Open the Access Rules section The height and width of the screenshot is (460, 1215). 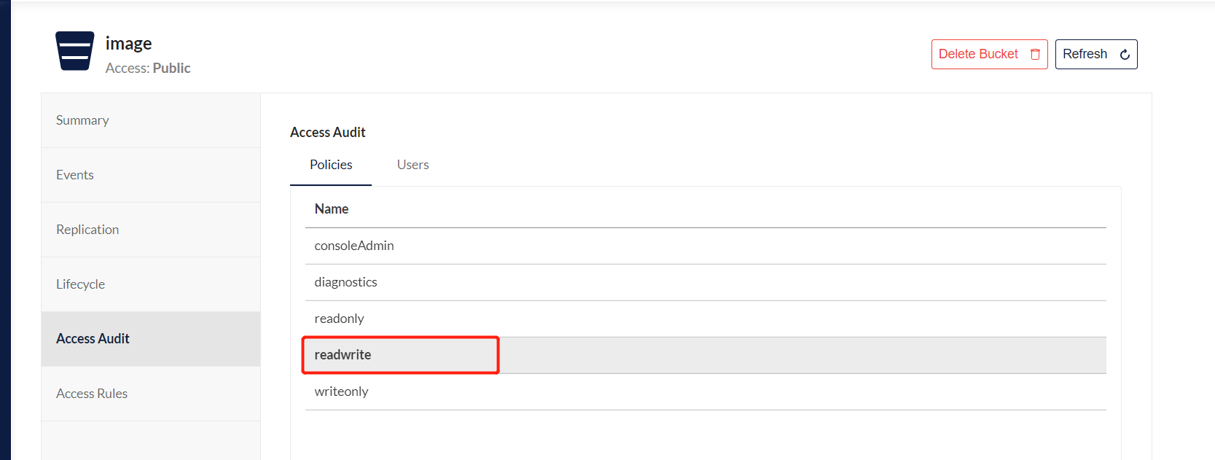click(x=92, y=394)
